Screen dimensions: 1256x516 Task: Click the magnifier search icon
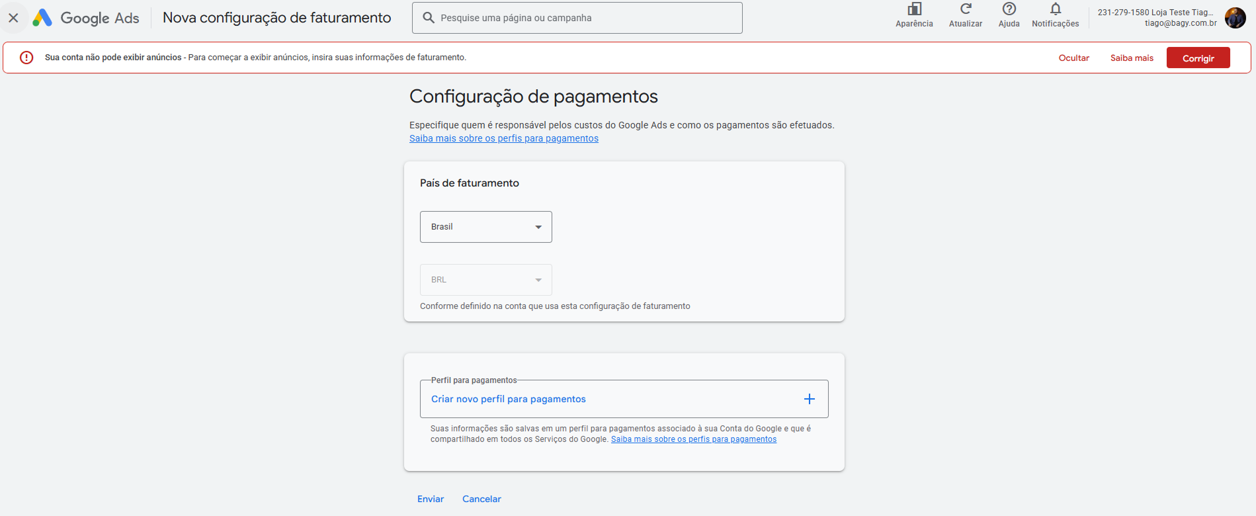coord(429,18)
